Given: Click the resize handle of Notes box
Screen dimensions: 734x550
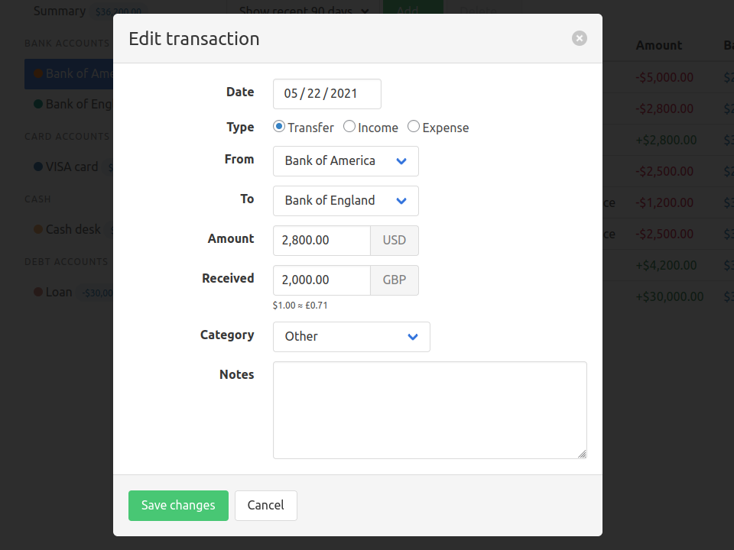Looking at the screenshot, I should pos(582,454).
